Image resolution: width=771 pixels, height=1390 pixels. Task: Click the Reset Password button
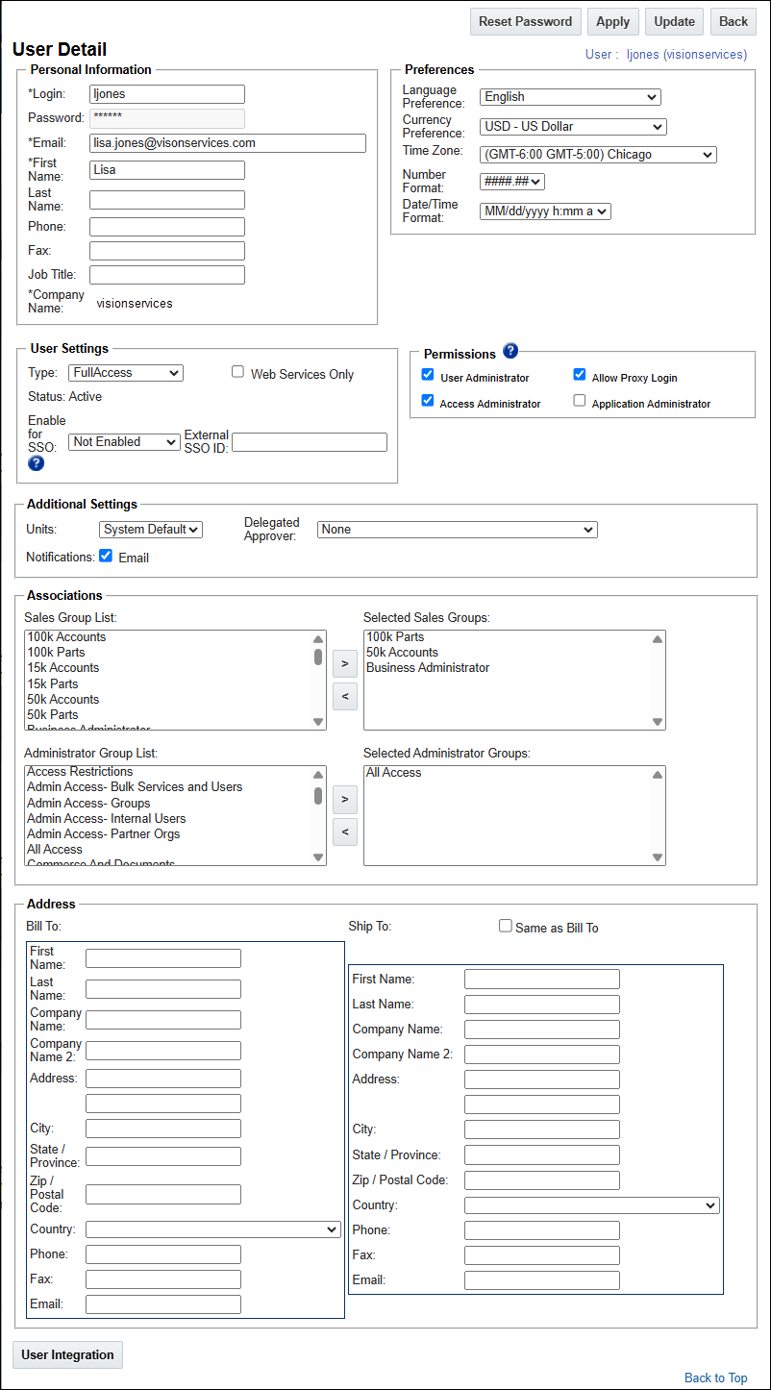click(x=525, y=21)
